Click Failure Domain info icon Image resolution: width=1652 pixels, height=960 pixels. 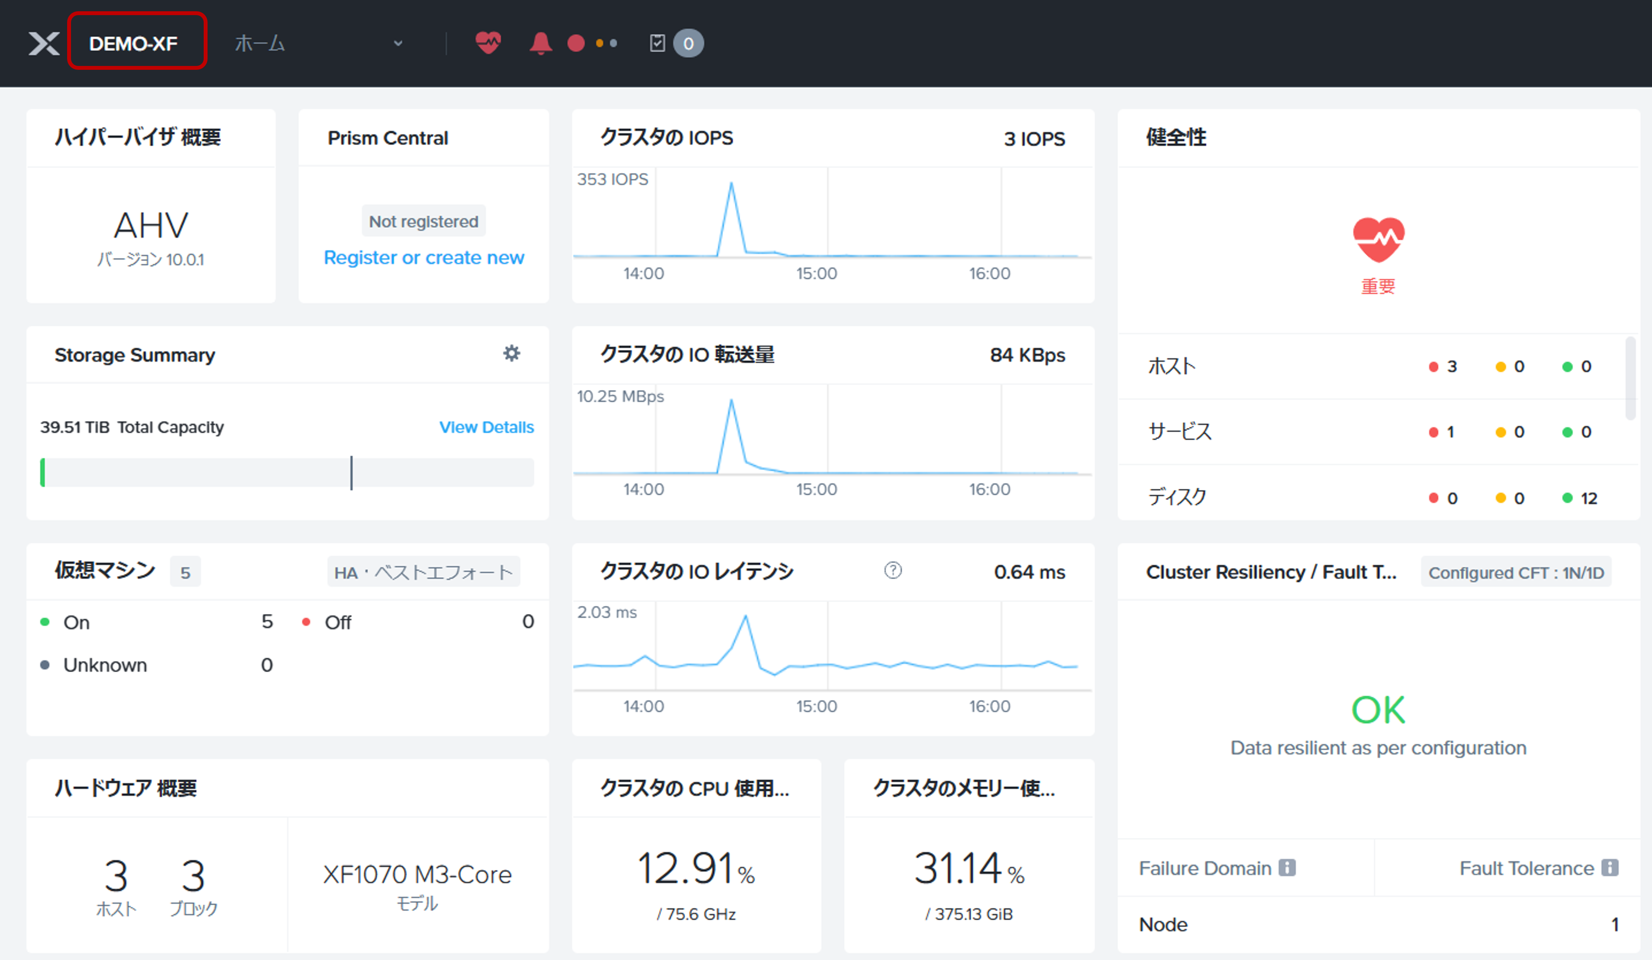pos(1287,868)
